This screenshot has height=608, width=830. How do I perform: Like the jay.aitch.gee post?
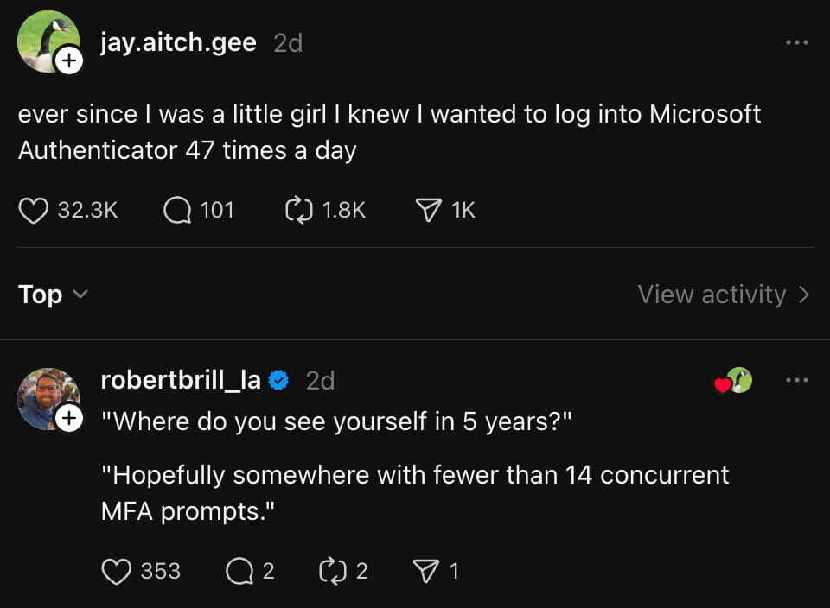click(x=33, y=210)
